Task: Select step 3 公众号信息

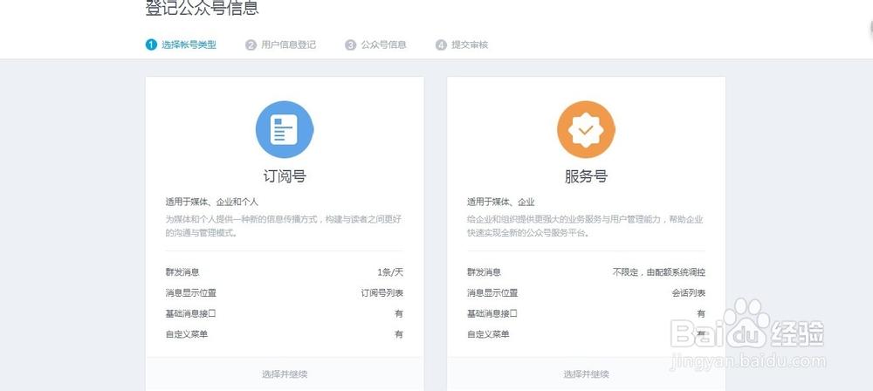Action: tap(375, 45)
